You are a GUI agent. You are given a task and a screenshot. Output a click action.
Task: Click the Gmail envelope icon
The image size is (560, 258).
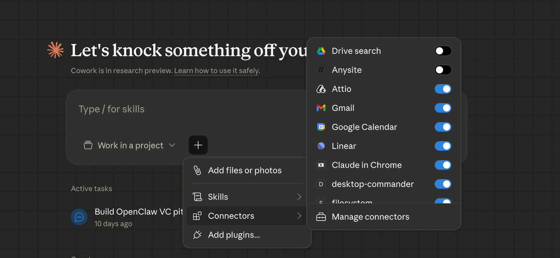321,108
